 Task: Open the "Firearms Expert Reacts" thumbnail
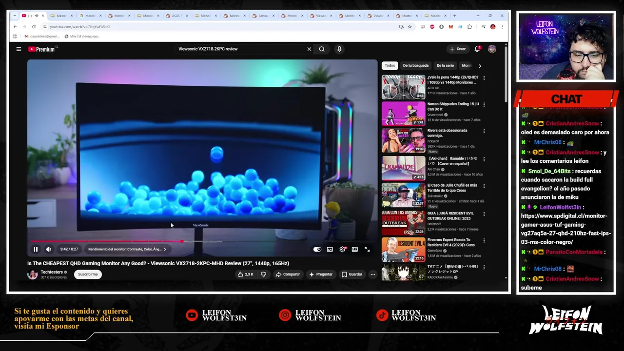(x=403, y=249)
